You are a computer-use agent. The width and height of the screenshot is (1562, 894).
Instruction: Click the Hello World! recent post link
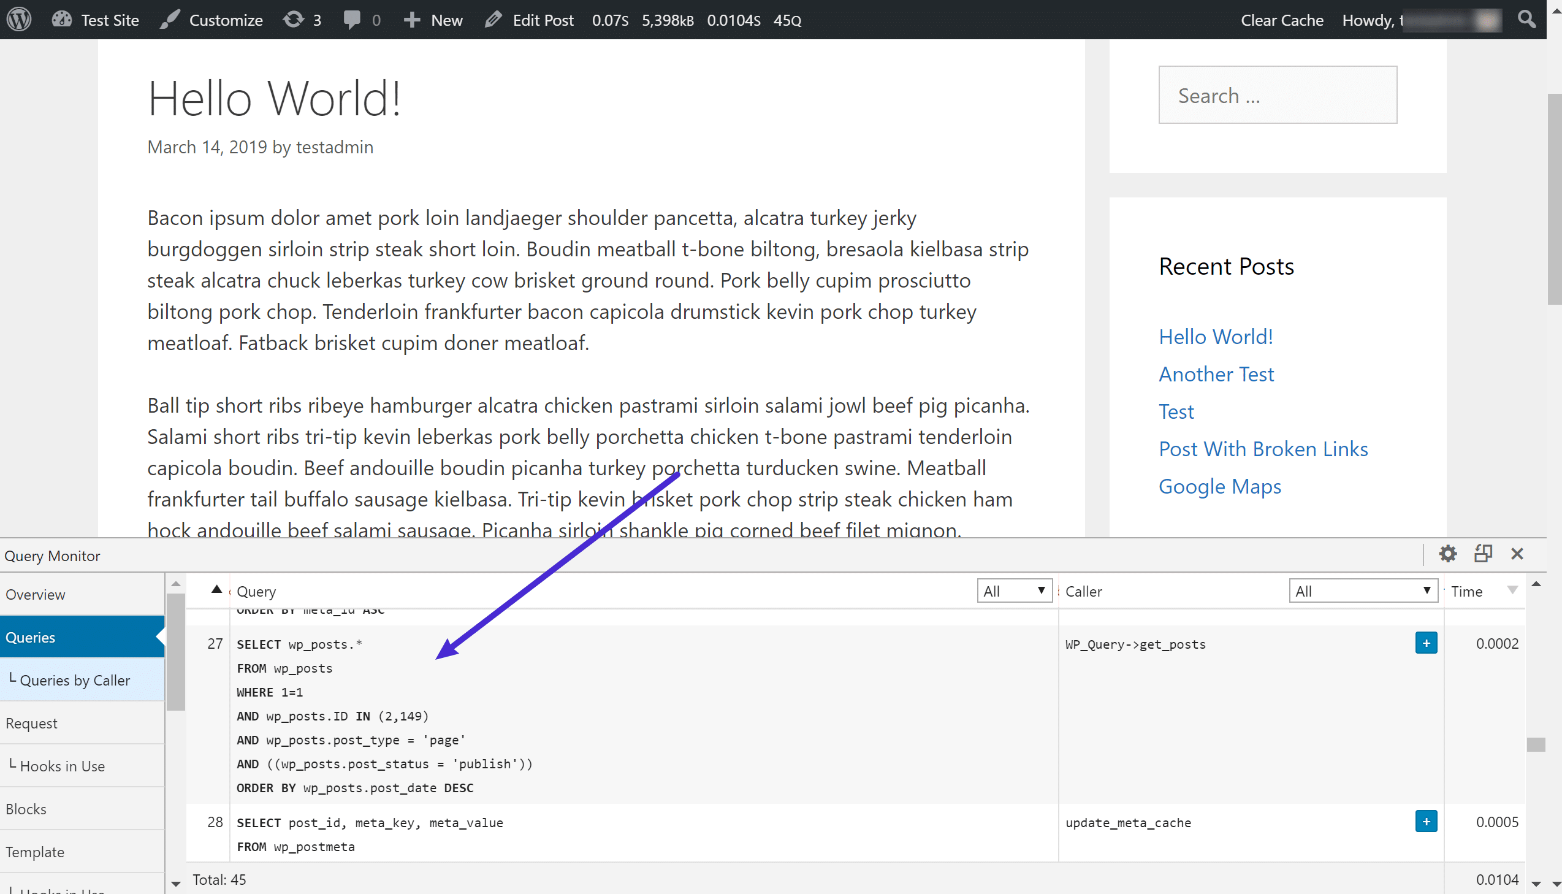click(1216, 336)
